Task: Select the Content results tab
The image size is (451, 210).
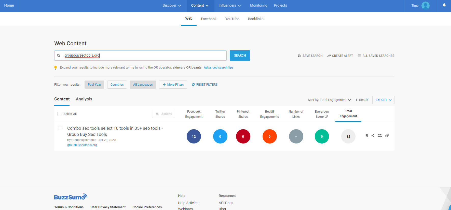Action: [62, 99]
